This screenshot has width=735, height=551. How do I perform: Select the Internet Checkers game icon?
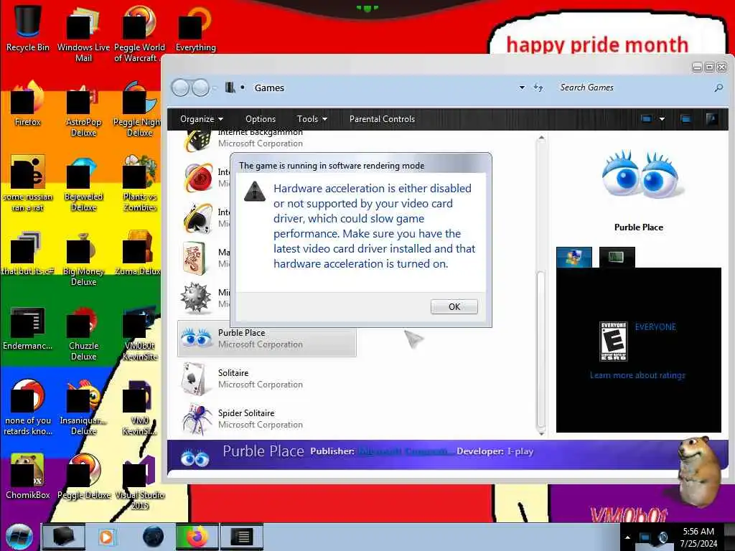(x=198, y=178)
